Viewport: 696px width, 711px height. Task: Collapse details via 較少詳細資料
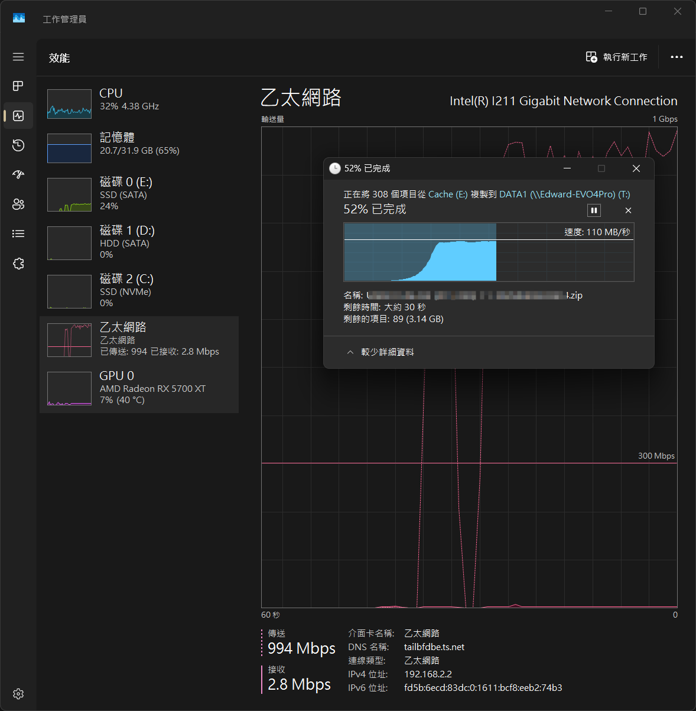380,352
